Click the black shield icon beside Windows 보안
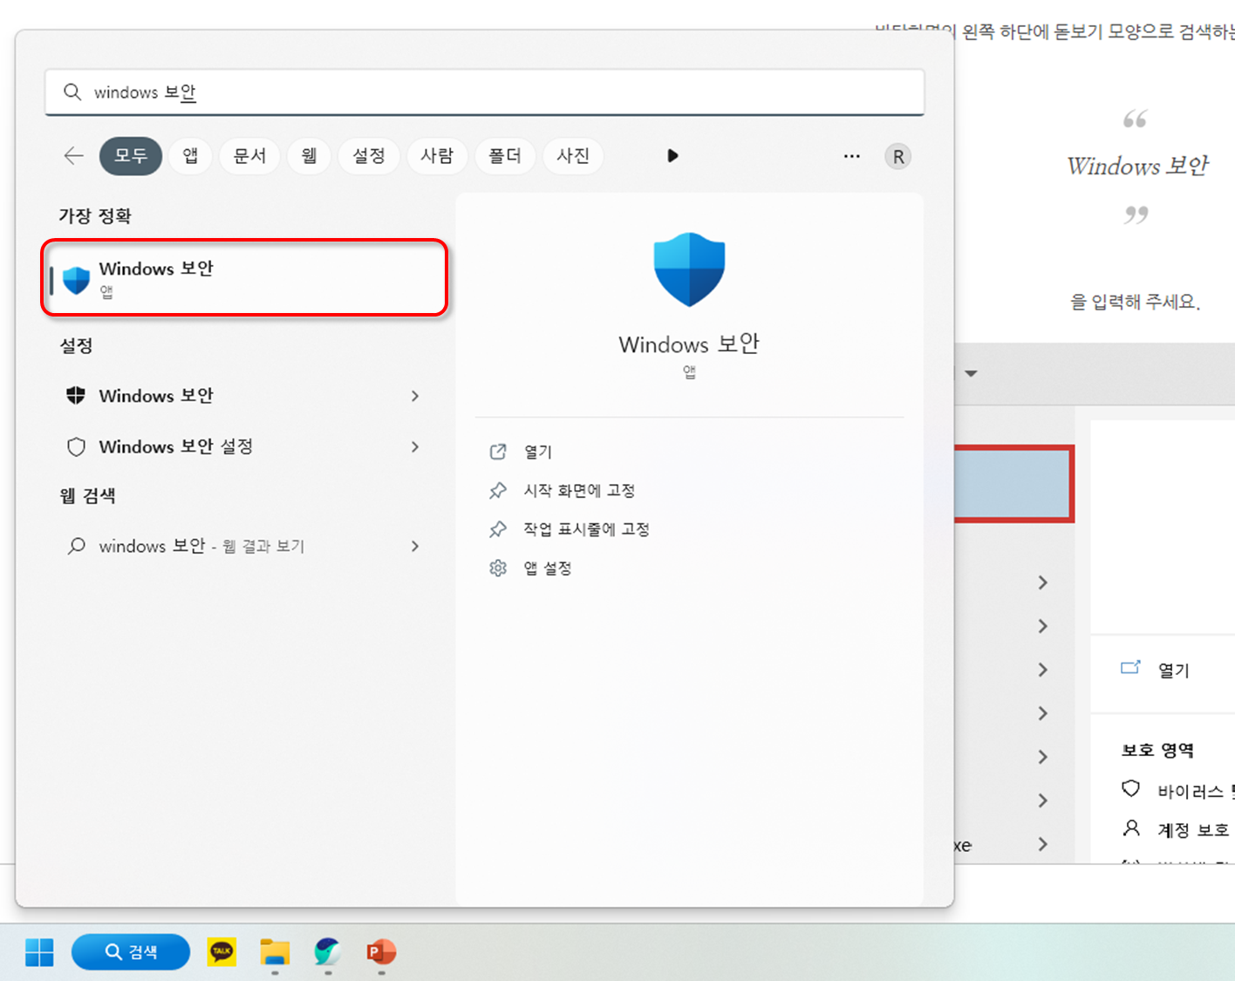 tap(76, 396)
